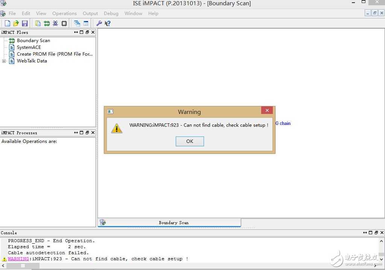This screenshot has height=270, width=385.
Task: Select the Create PROM File flow entry
Action: pos(55,54)
